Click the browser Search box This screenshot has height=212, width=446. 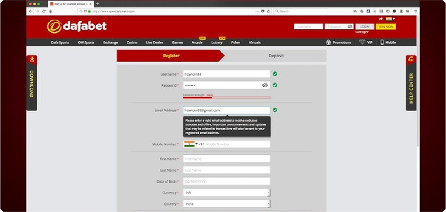point(300,11)
